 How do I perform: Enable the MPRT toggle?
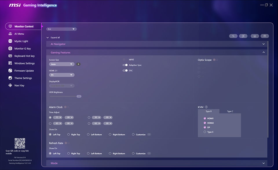(125, 60)
